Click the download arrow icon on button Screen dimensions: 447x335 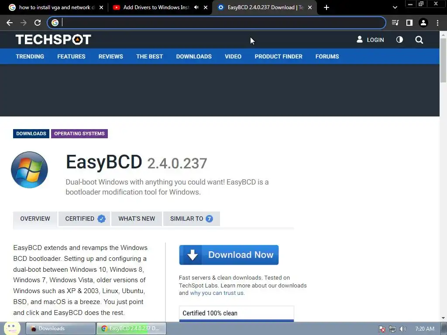193,255
